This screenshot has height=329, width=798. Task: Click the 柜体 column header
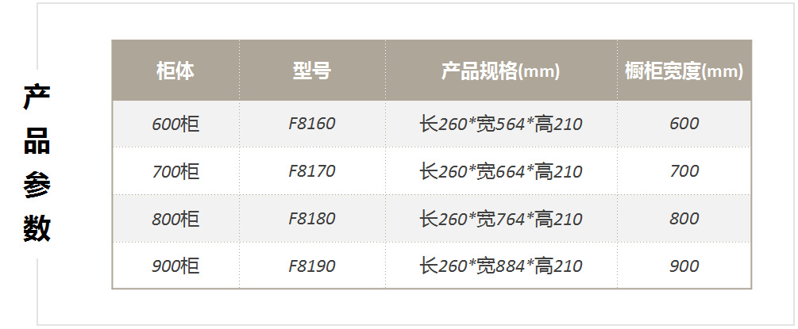[x=175, y=71]
